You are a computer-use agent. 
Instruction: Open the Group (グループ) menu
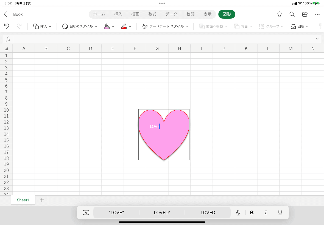click(x=271, y=26)
